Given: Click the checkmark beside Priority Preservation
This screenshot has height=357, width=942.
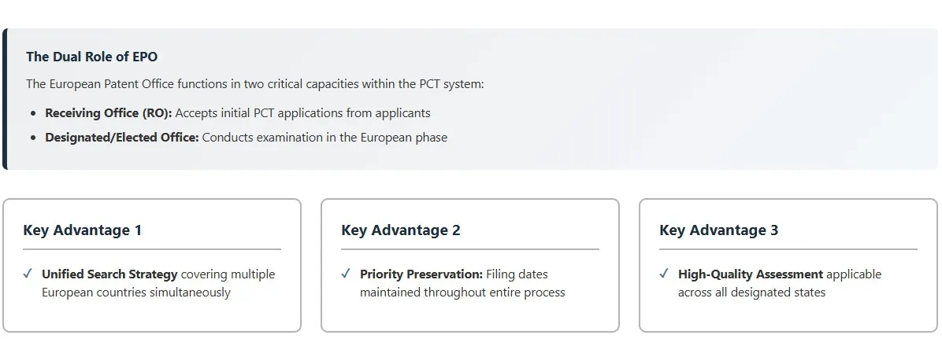Looking at the screenshot, I should (346, 274).
